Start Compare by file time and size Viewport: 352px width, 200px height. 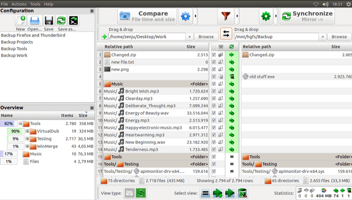click(x=147, y=16)
